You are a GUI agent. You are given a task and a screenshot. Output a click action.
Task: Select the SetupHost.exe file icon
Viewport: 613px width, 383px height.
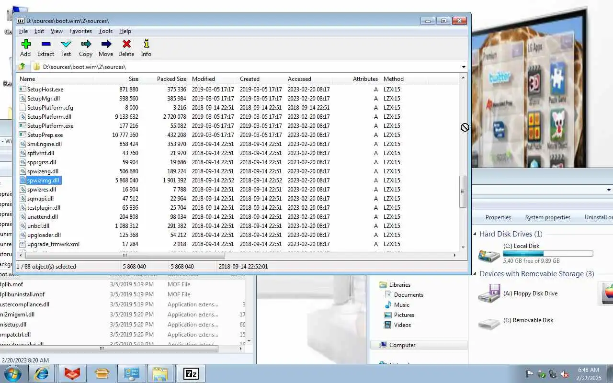pos(23,89)
